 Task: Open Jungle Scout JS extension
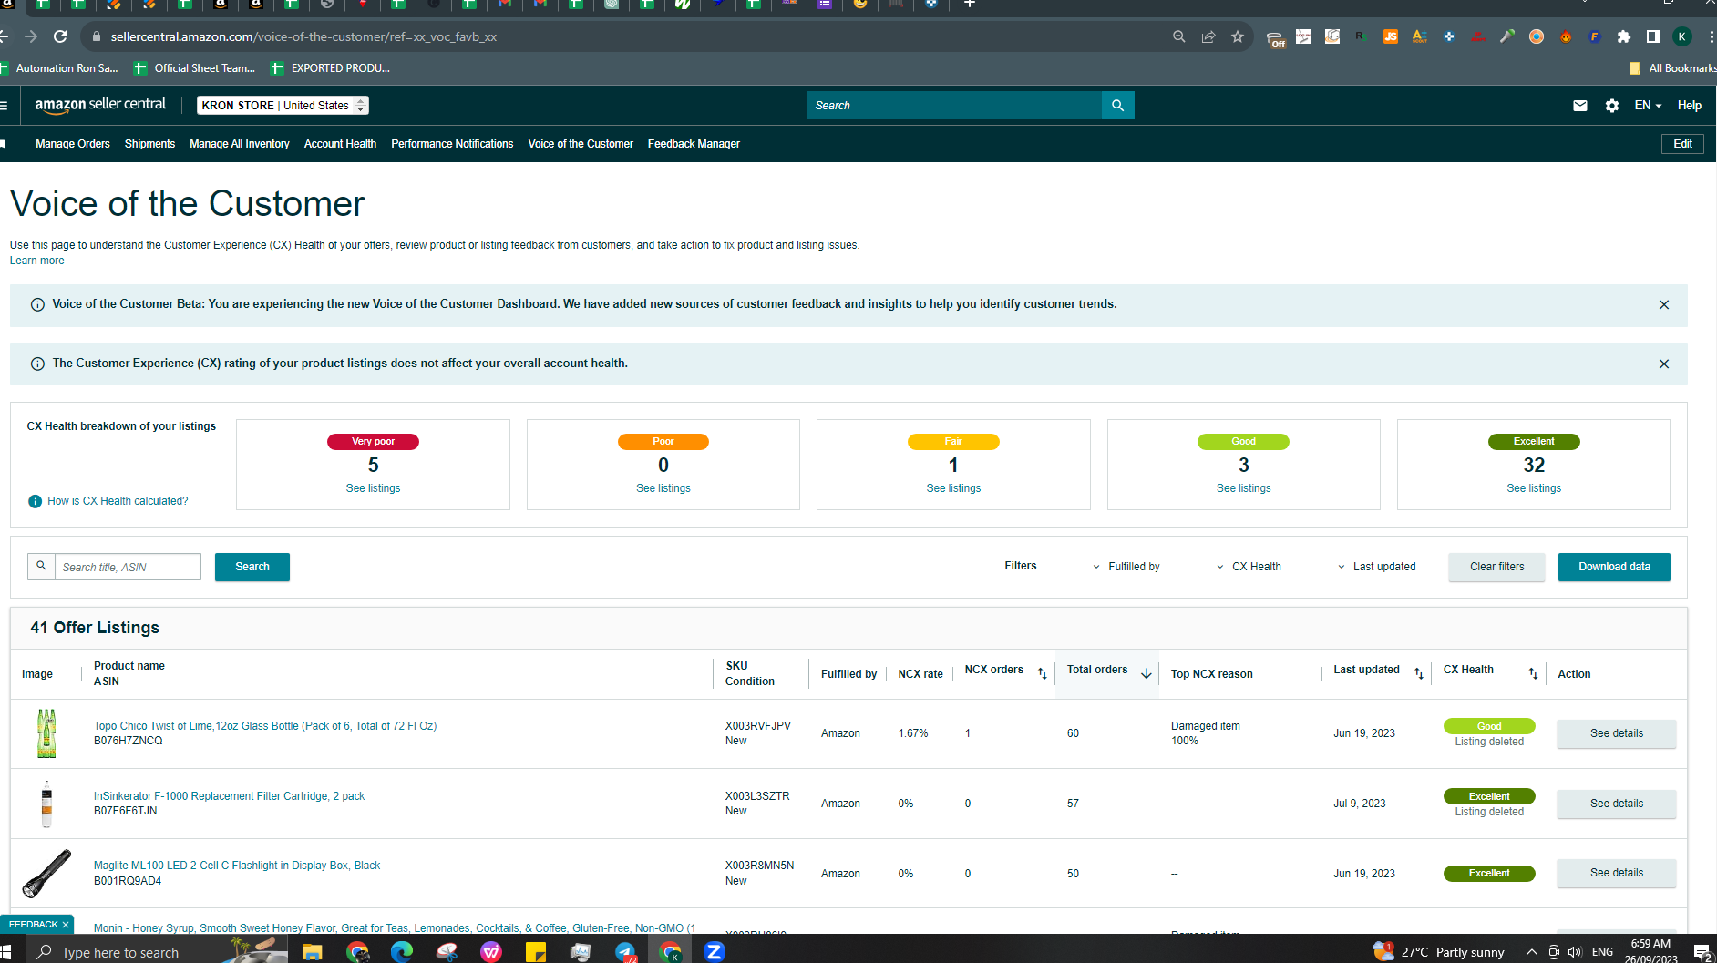point(1391,36)
